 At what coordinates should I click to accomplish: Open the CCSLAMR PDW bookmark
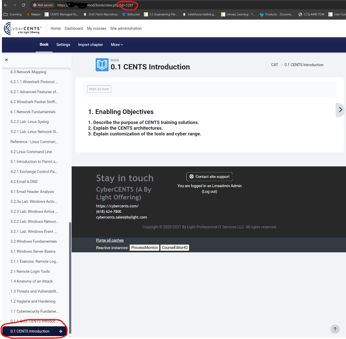[311, 14]
